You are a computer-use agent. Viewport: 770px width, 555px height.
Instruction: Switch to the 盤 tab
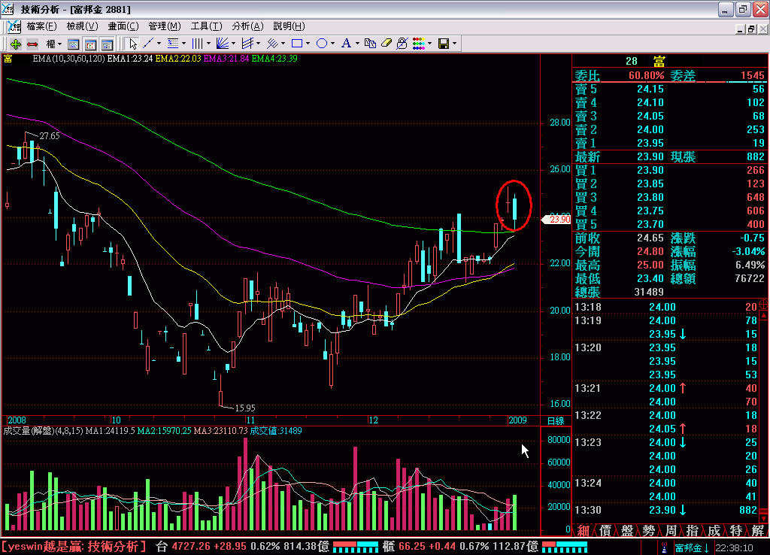coord(627,530)
